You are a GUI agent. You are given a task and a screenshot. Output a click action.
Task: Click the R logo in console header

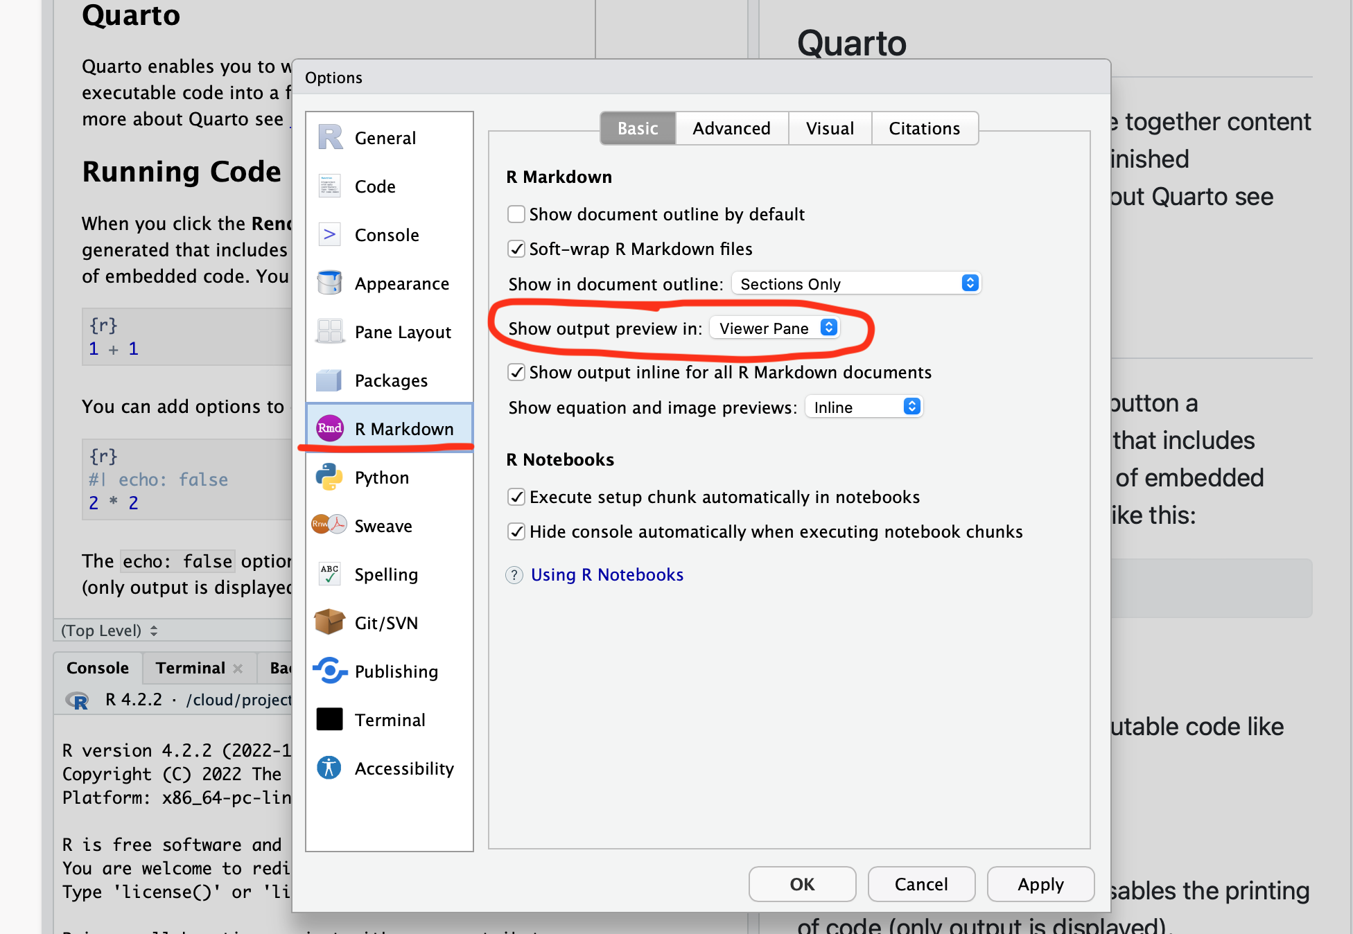(77, 700)
